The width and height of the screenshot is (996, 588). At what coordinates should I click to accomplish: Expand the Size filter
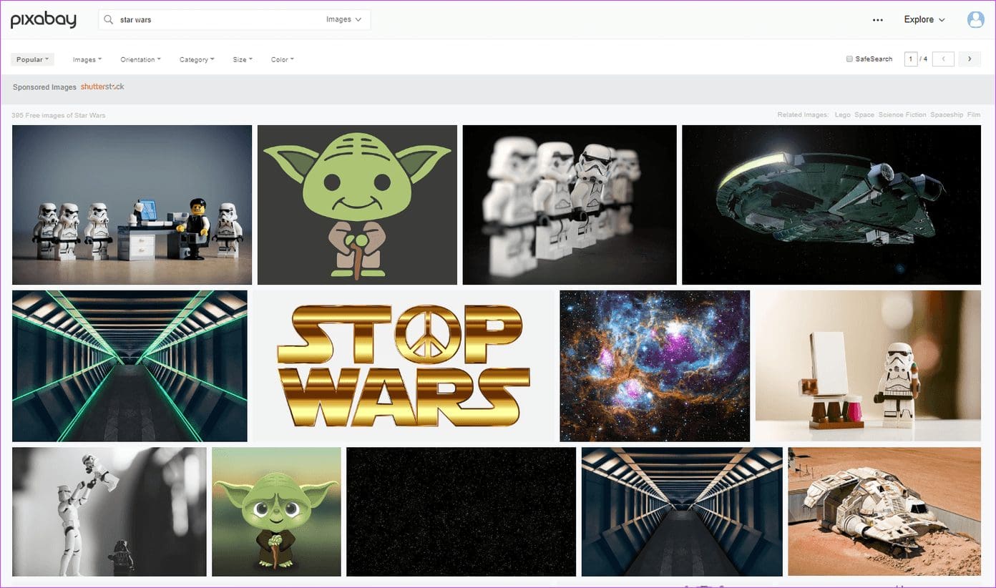[x=243, y=59]
